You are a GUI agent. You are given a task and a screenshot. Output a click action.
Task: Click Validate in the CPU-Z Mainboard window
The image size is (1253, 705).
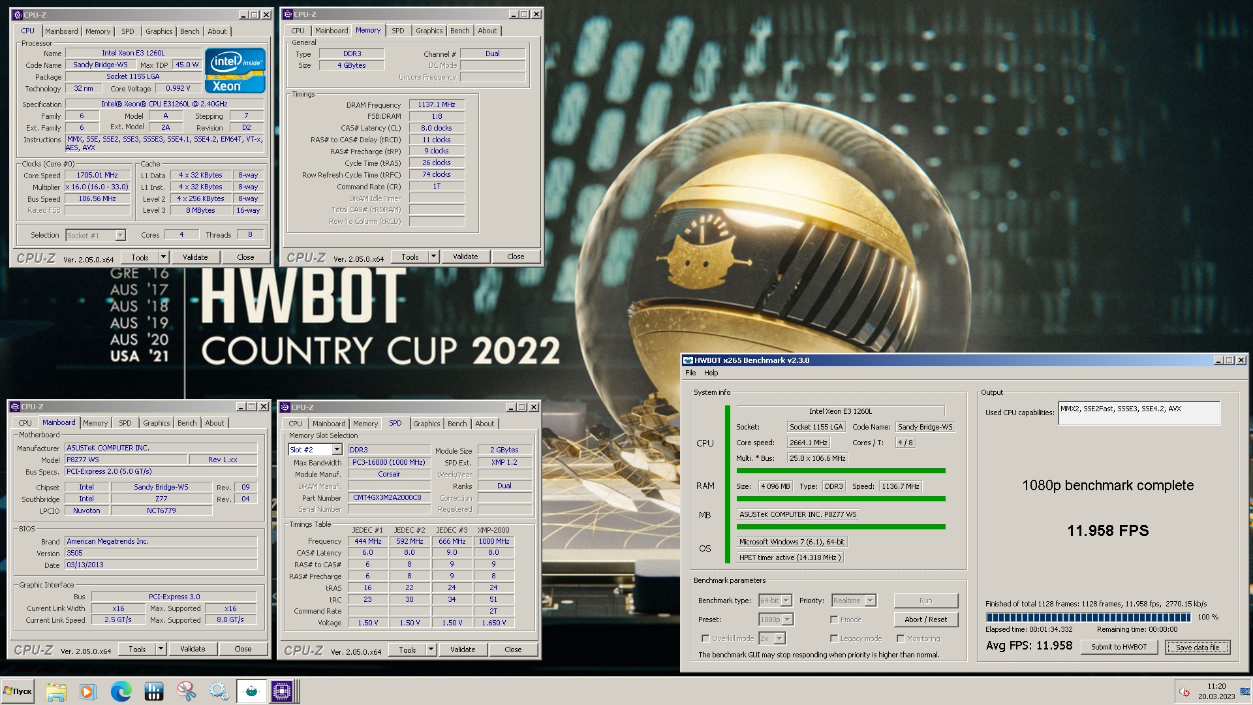[x=193, y=649]
